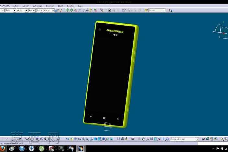Image resolution: width=228 pixels, height=152 pixels.
Task: Click the Create Multi-View icon
Action: click(x=95, y=139)
